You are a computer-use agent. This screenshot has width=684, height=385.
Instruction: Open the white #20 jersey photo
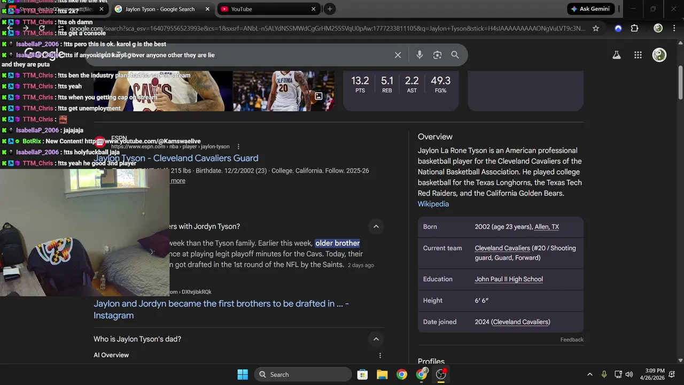(284, 91)
